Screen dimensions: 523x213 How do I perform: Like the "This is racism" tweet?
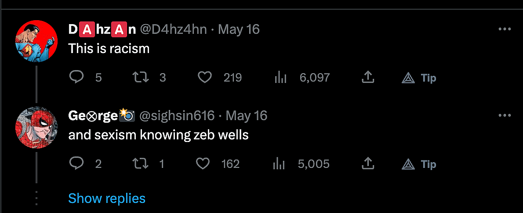204,78
